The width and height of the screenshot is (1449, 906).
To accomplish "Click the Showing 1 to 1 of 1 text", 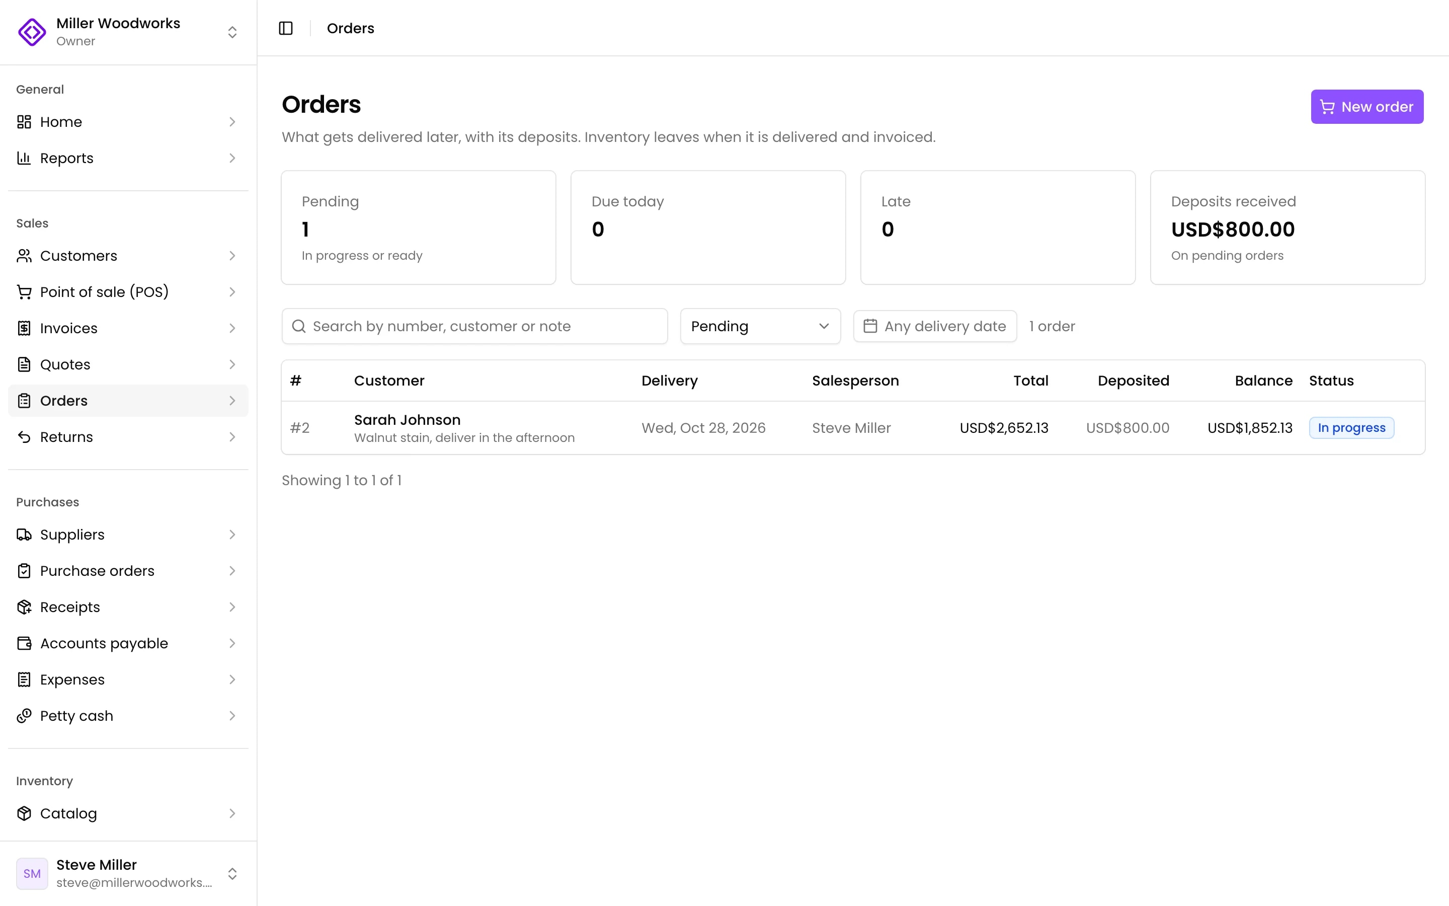I will 342,480.
